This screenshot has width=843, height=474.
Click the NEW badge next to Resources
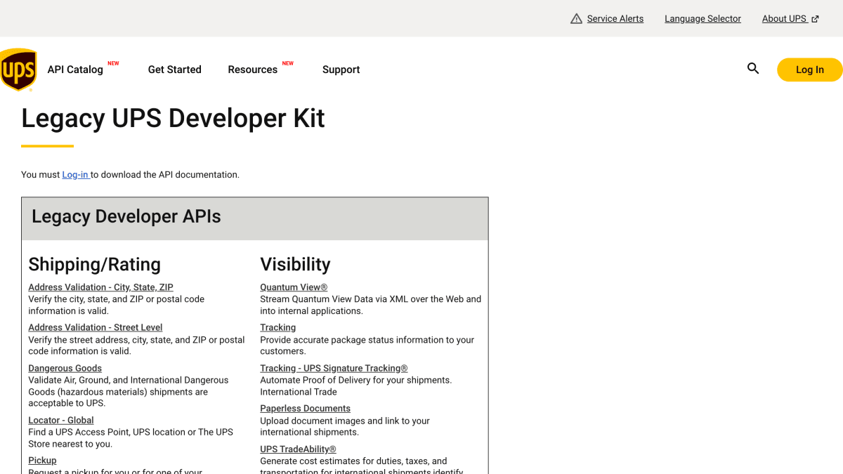tap(288, 63)
